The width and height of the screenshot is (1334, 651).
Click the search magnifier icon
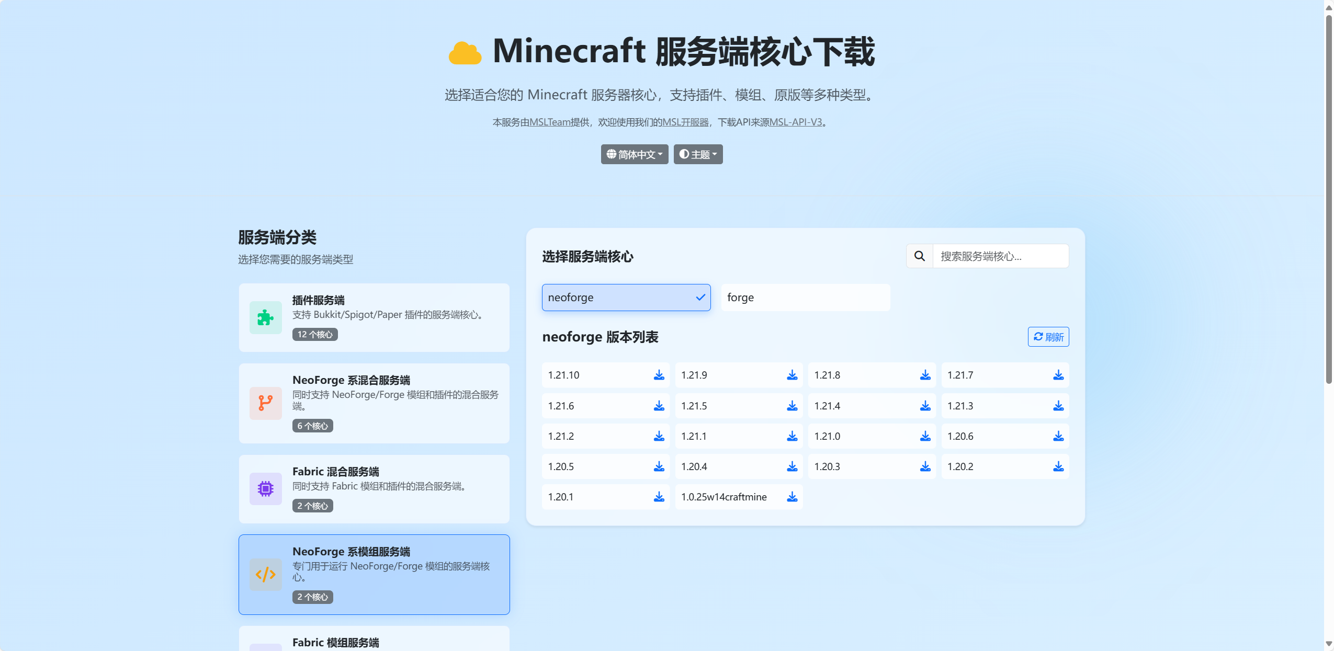(x=919, y=256)
